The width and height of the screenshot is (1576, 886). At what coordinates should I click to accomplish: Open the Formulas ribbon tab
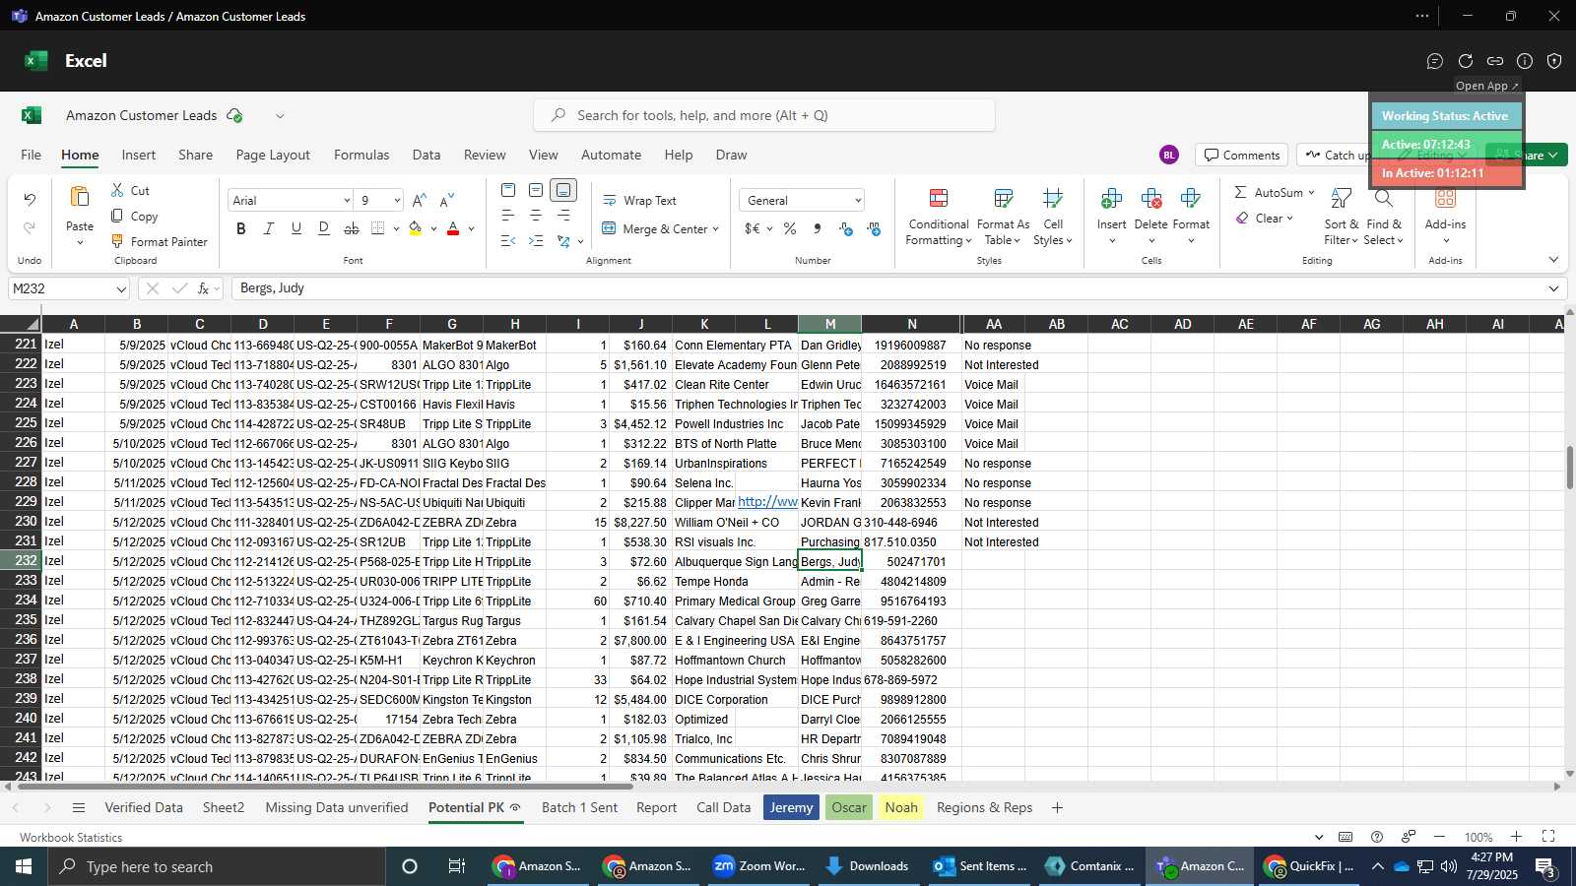pos(361,155)
